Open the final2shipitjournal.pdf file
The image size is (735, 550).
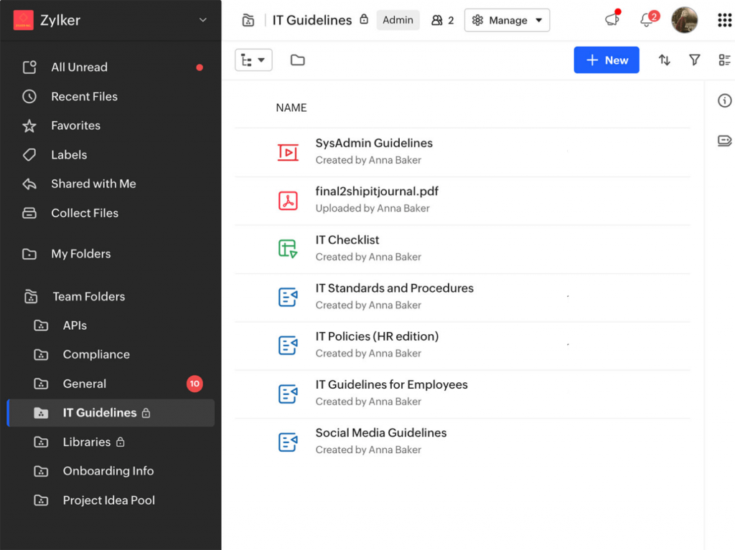(x=377, y=191)
